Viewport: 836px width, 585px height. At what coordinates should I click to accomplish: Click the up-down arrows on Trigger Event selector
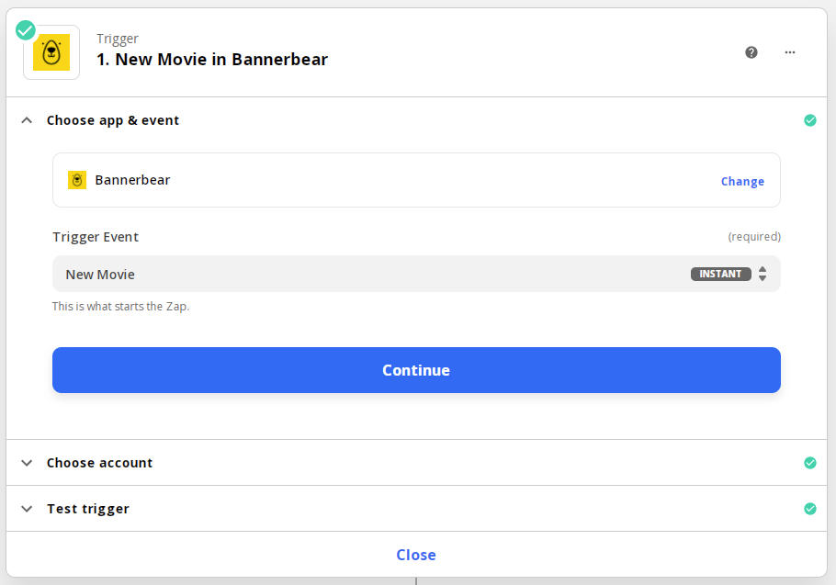coord(763,274)
